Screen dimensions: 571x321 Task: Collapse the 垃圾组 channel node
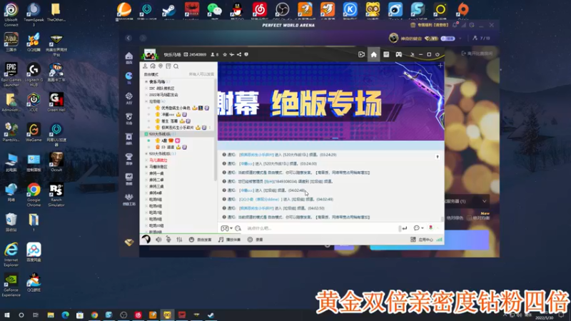(x=146, y=101)
